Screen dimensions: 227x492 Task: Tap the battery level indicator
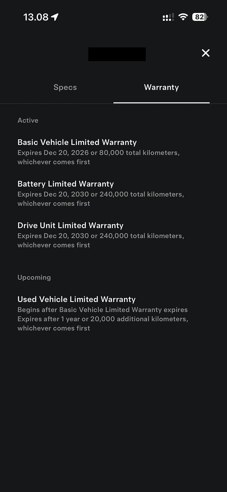coord(200,17)
